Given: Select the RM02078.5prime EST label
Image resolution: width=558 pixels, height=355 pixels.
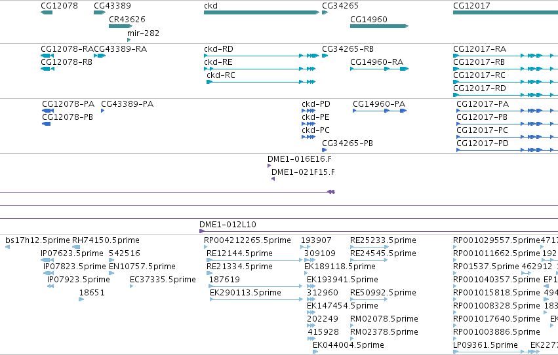Looking at the screenshot, I should pos(384,319).
